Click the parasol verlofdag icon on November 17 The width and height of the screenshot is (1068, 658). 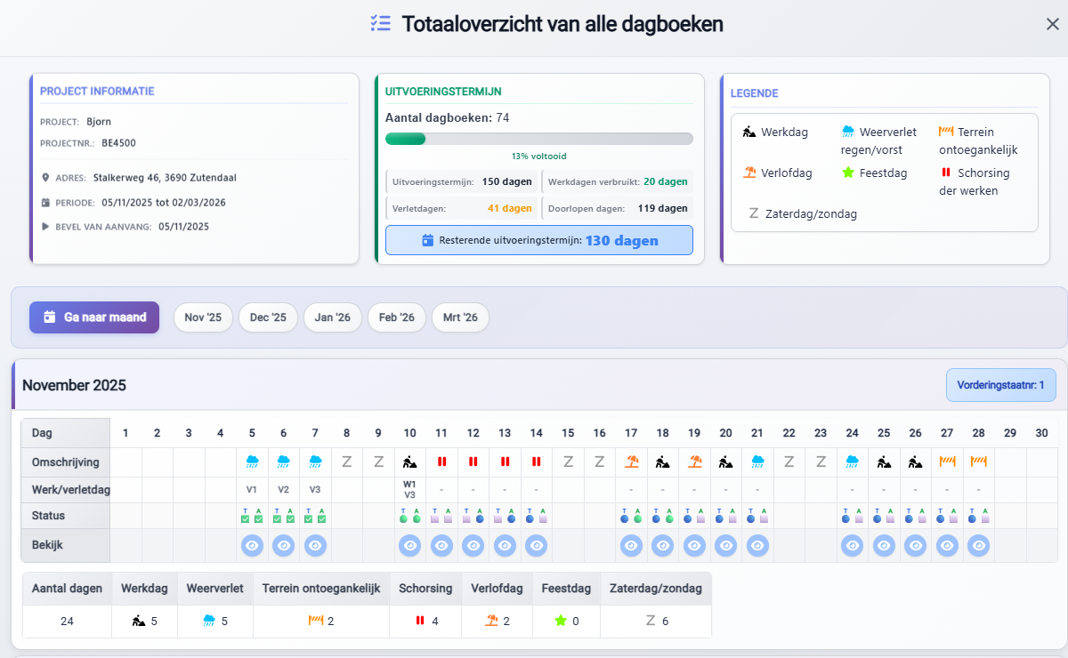click(631, 461)
